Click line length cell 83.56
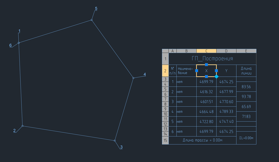 pos(246,87)
